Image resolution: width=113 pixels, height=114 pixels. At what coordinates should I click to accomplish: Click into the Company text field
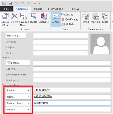(x=60, y=42)
